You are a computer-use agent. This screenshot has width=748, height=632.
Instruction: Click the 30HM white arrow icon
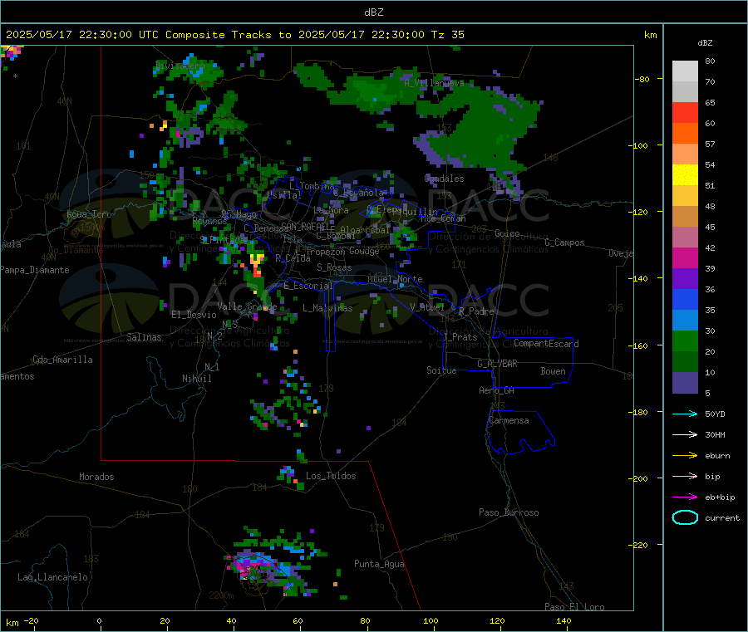pos(685,434)
